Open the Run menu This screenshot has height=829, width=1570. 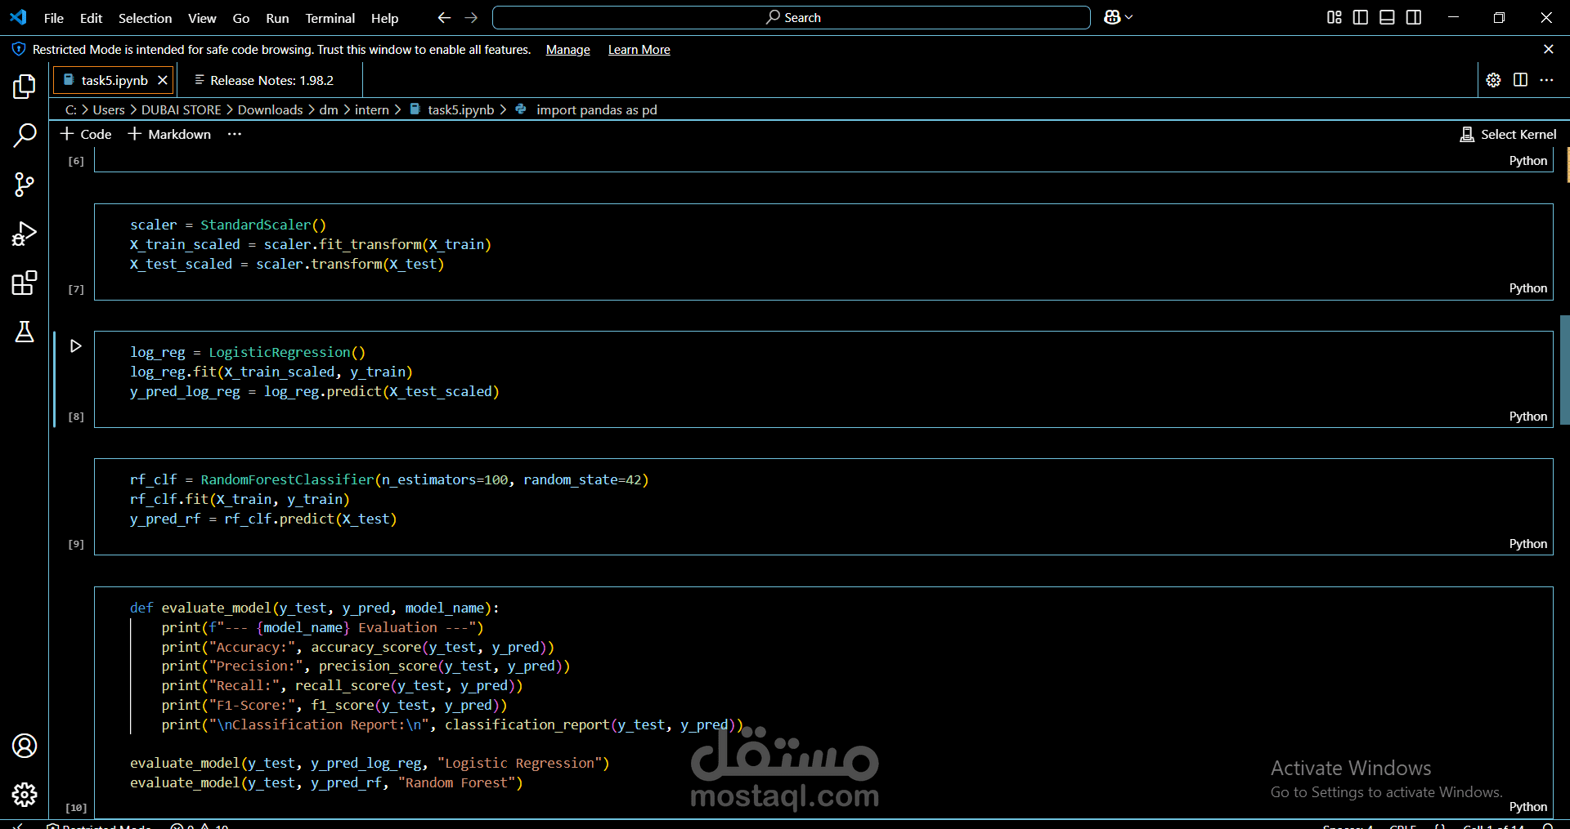point(277,18)
